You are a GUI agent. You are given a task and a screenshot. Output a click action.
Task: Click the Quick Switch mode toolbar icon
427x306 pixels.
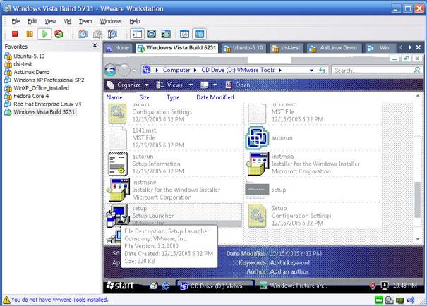tap(152, 34)
